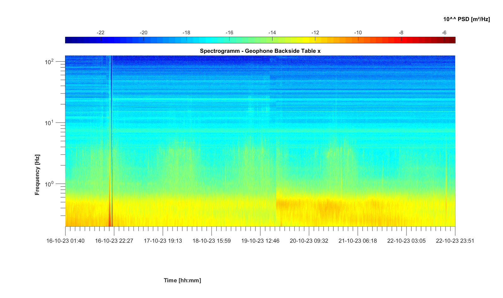This screenshot has height=298, width=503.
Task: Click the colorbar label '10^^ PSD [m²/Hz]'
Action: [x=467, y=19]
